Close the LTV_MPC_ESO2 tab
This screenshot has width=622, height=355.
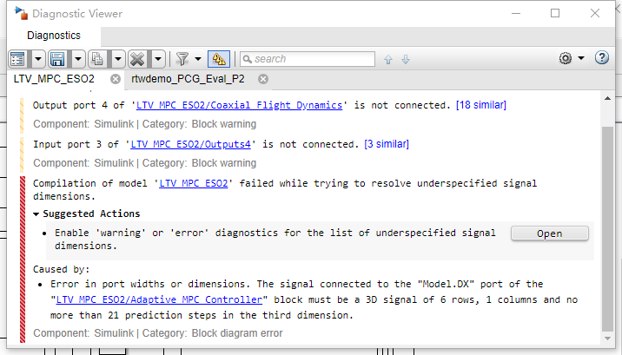tap(116, 79)
